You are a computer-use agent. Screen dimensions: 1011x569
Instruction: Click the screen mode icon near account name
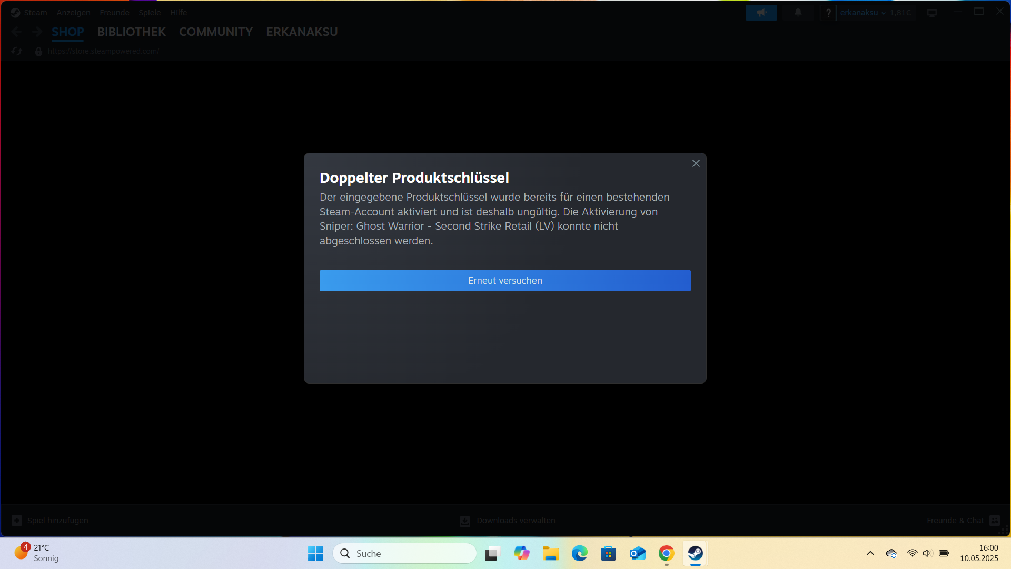tap(932, 12)
